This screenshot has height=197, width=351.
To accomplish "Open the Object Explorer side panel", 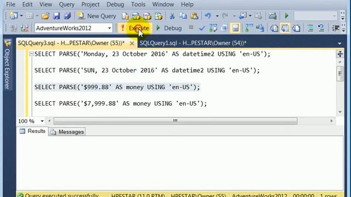I will (x=7, y=65).
